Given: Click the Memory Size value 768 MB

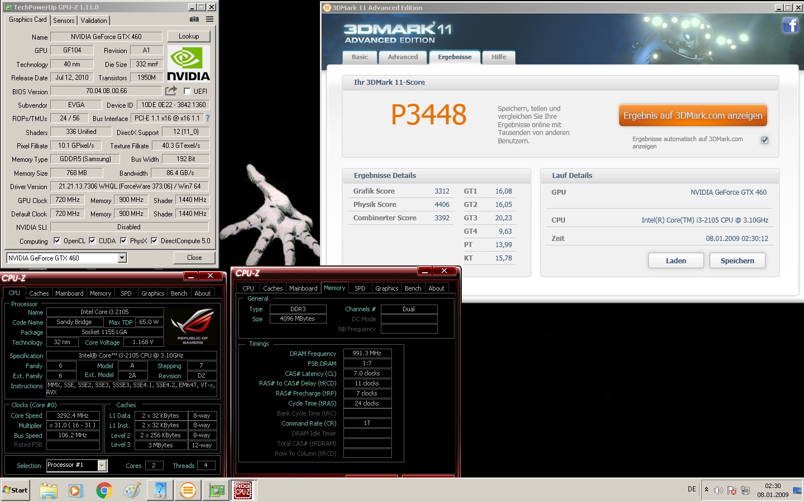Looking at the screenshot, I should [x=76, y=173].
